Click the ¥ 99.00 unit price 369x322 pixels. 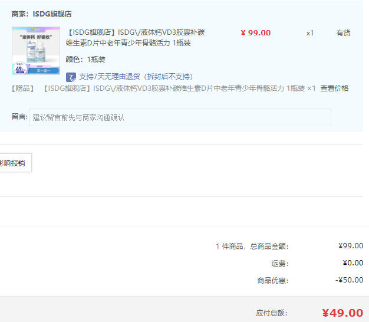256,32
